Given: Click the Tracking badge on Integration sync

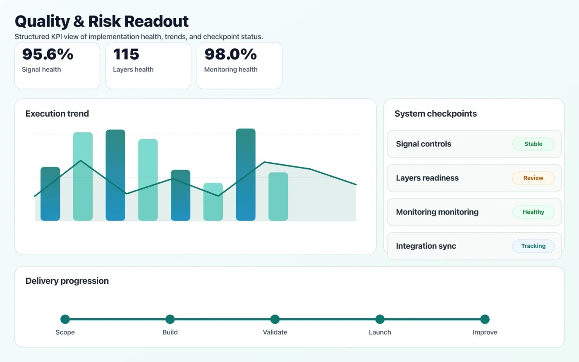Looking at the screenshot, I should tap(533, 246).
